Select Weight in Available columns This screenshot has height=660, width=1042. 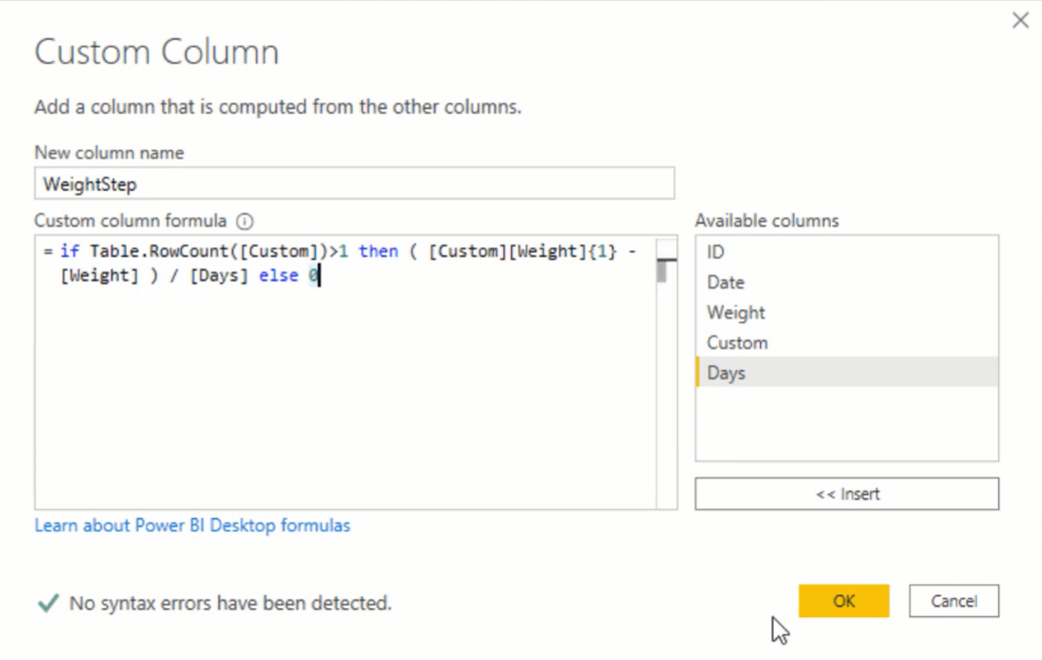click(846, 312)
